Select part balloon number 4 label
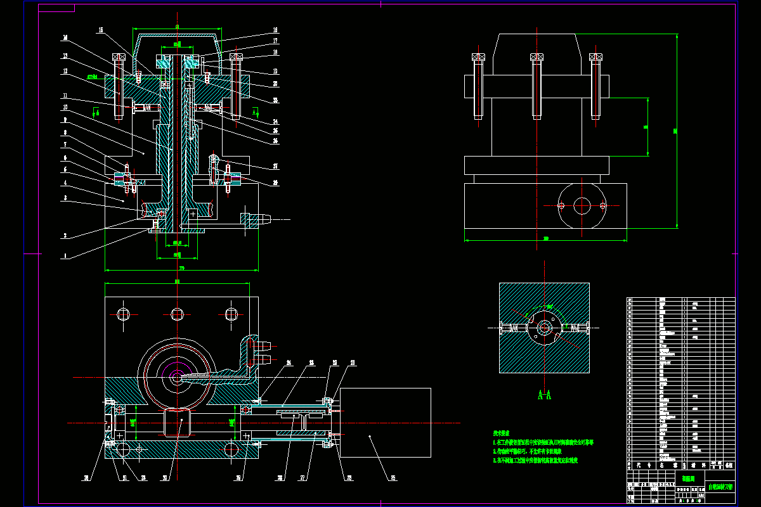Viewport: 761px width, 507px height. [65, 184]
